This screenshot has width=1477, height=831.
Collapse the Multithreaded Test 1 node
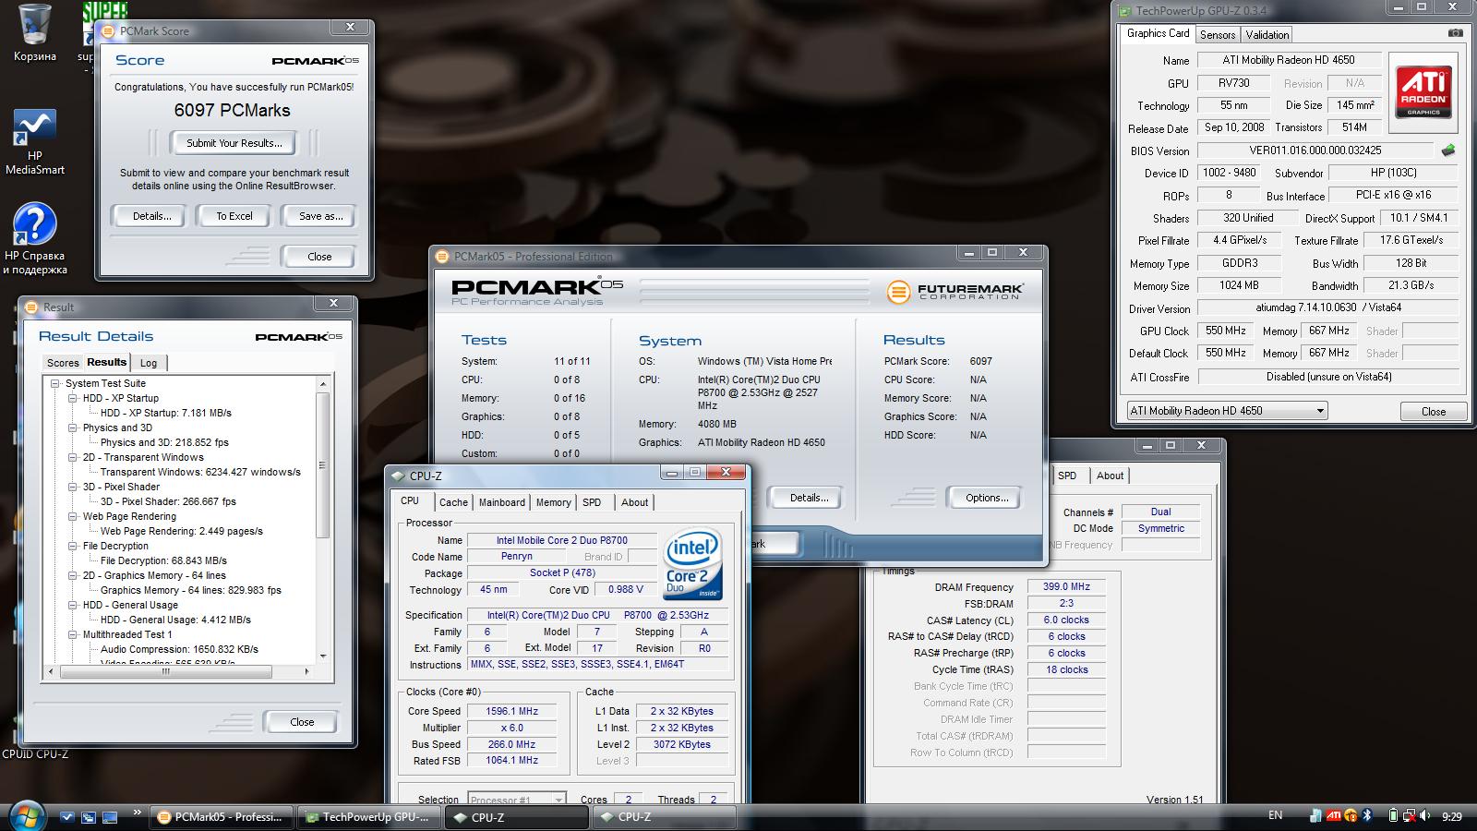click(x=73, y=634)
